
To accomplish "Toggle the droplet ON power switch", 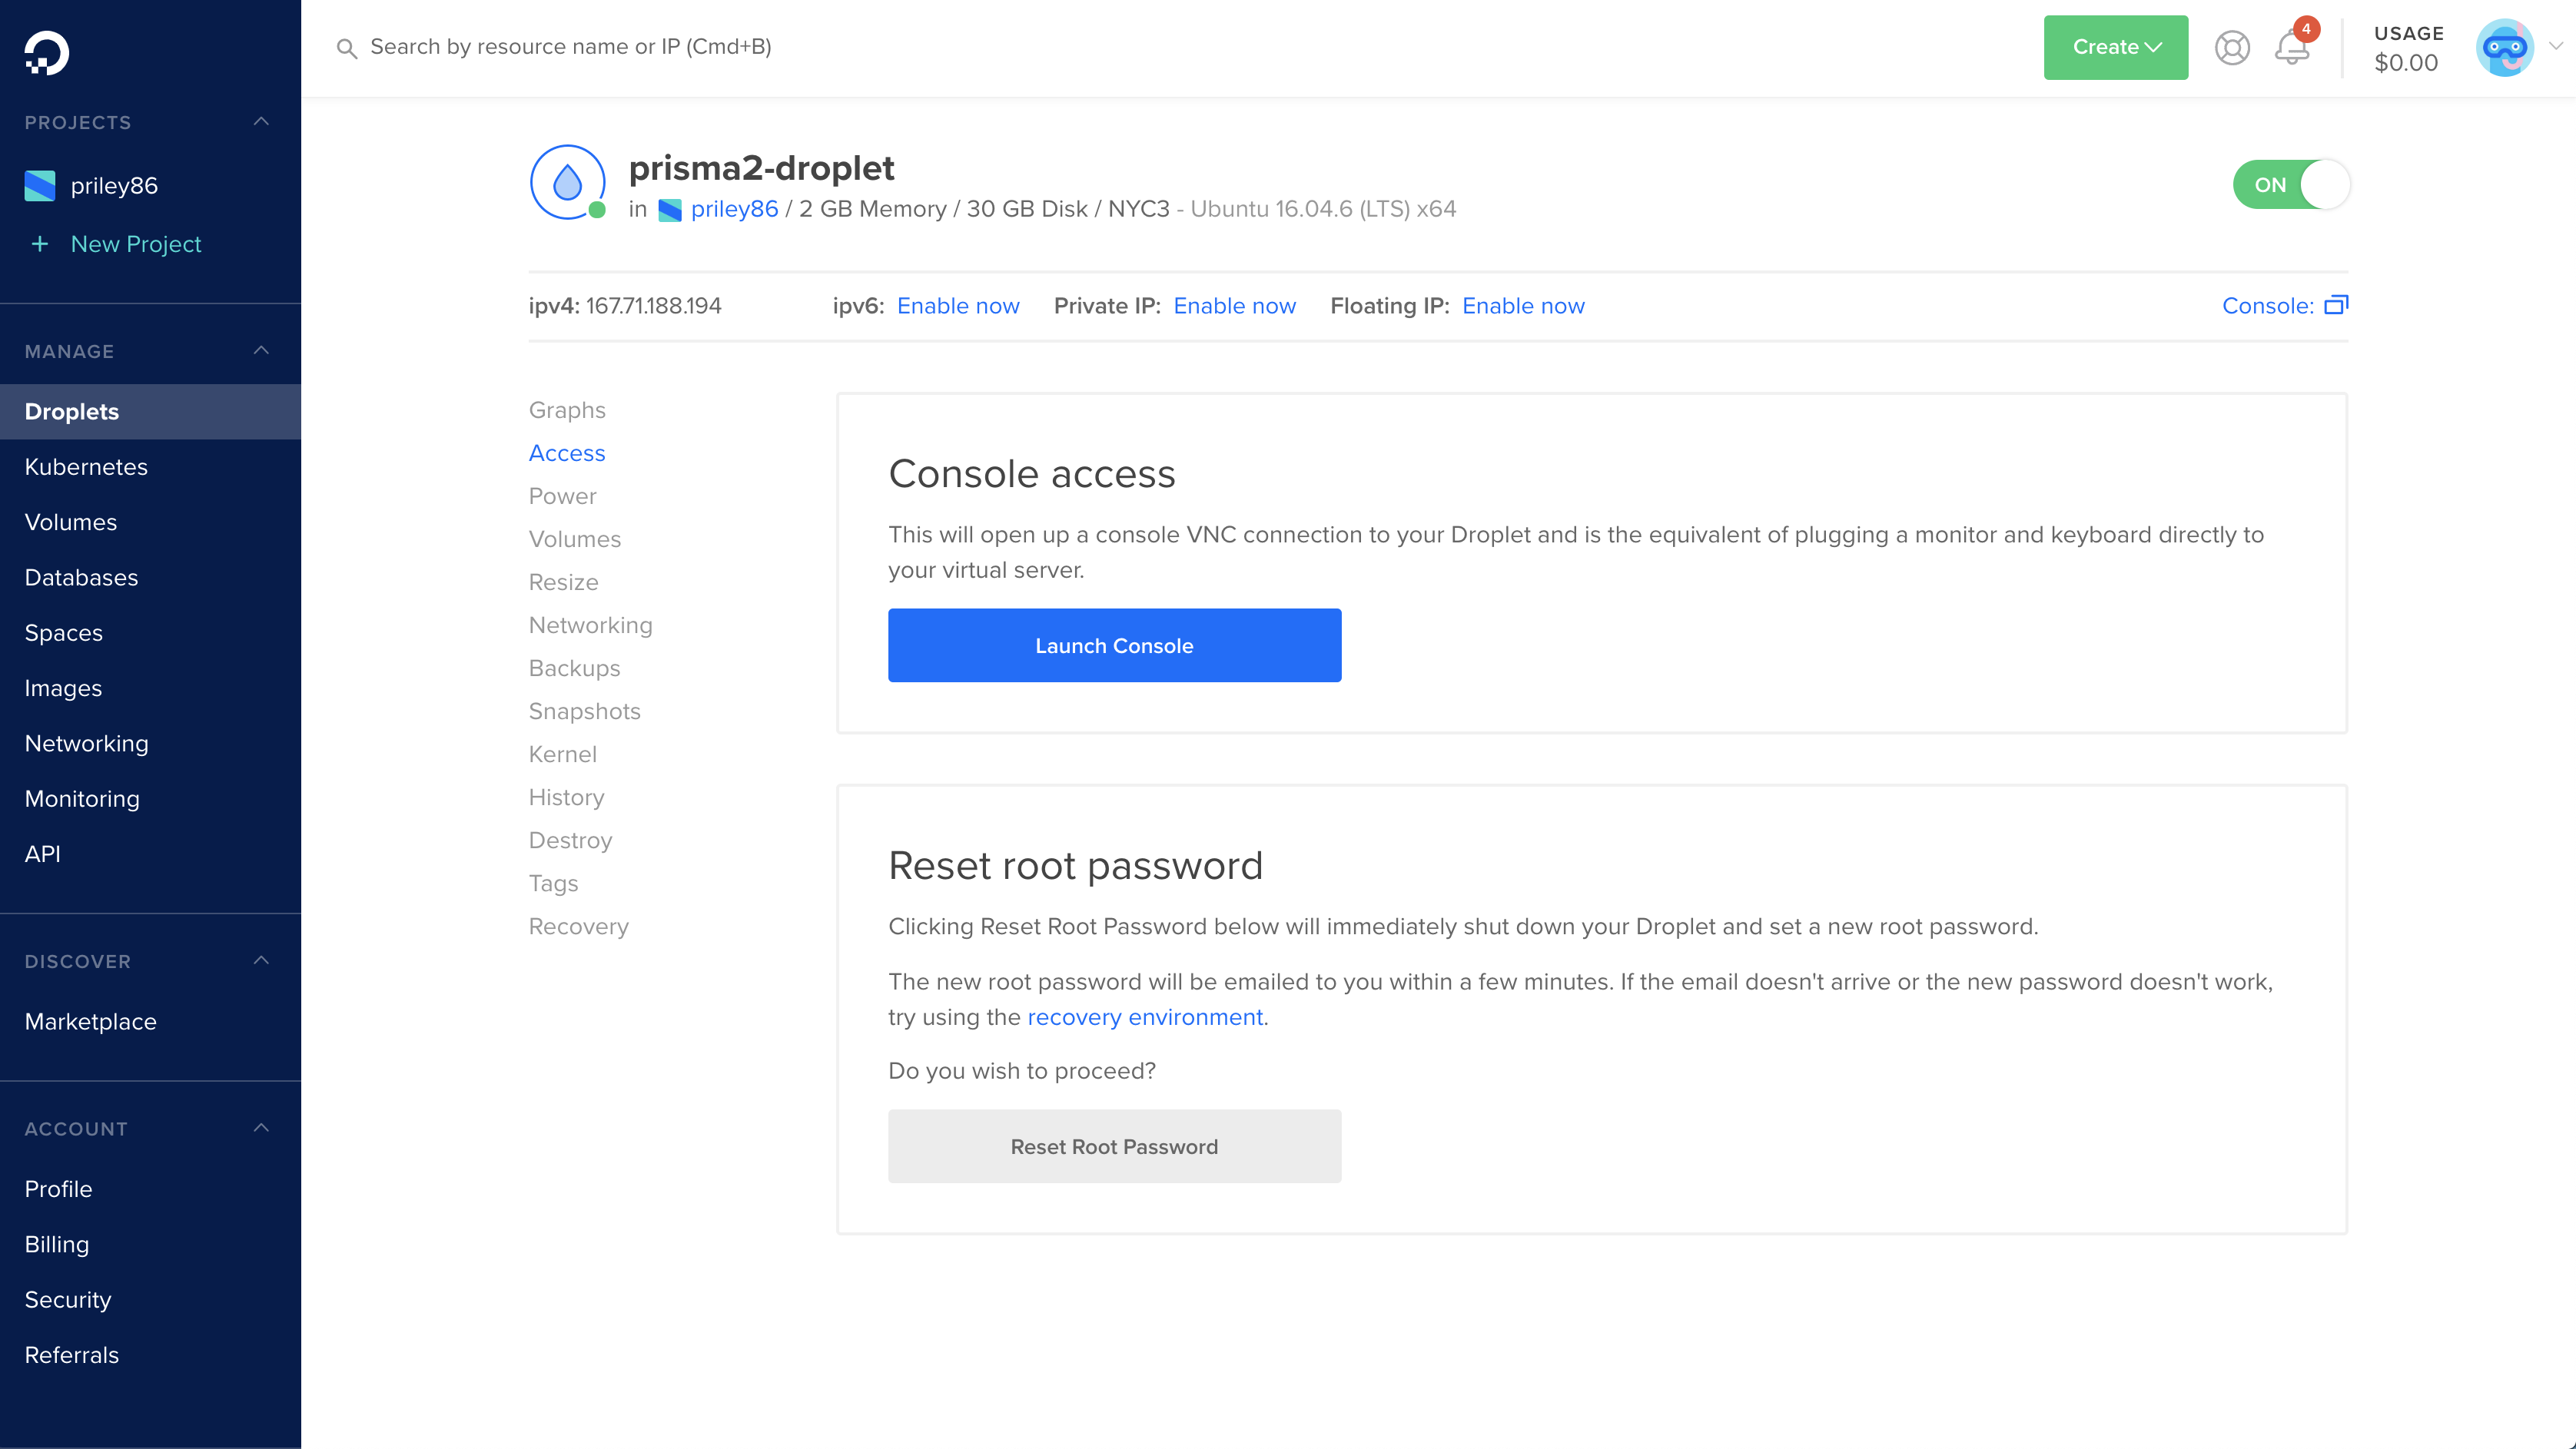I will pyautogui.click(x=2291, y=185).
